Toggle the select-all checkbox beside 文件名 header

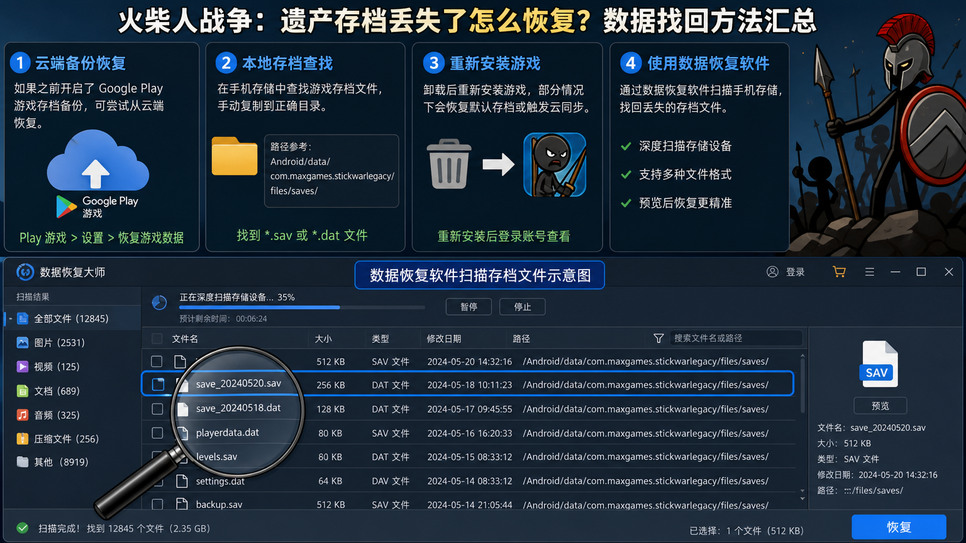157,339
